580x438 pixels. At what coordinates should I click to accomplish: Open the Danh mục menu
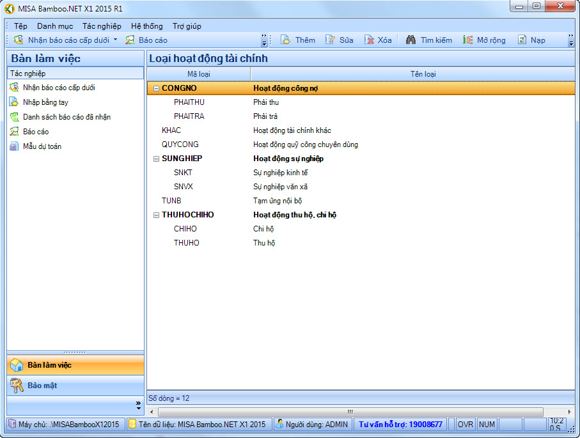pyautogui.click(x=55, y=26)
